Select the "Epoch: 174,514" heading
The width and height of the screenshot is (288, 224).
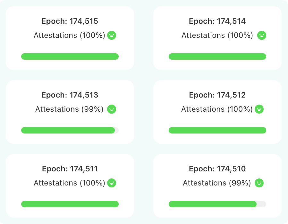[x=217, y=22]
